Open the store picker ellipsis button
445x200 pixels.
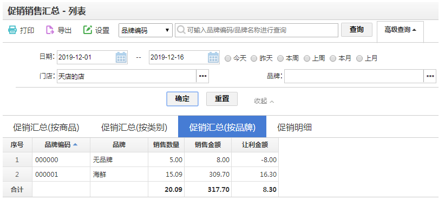click(202, 76)
